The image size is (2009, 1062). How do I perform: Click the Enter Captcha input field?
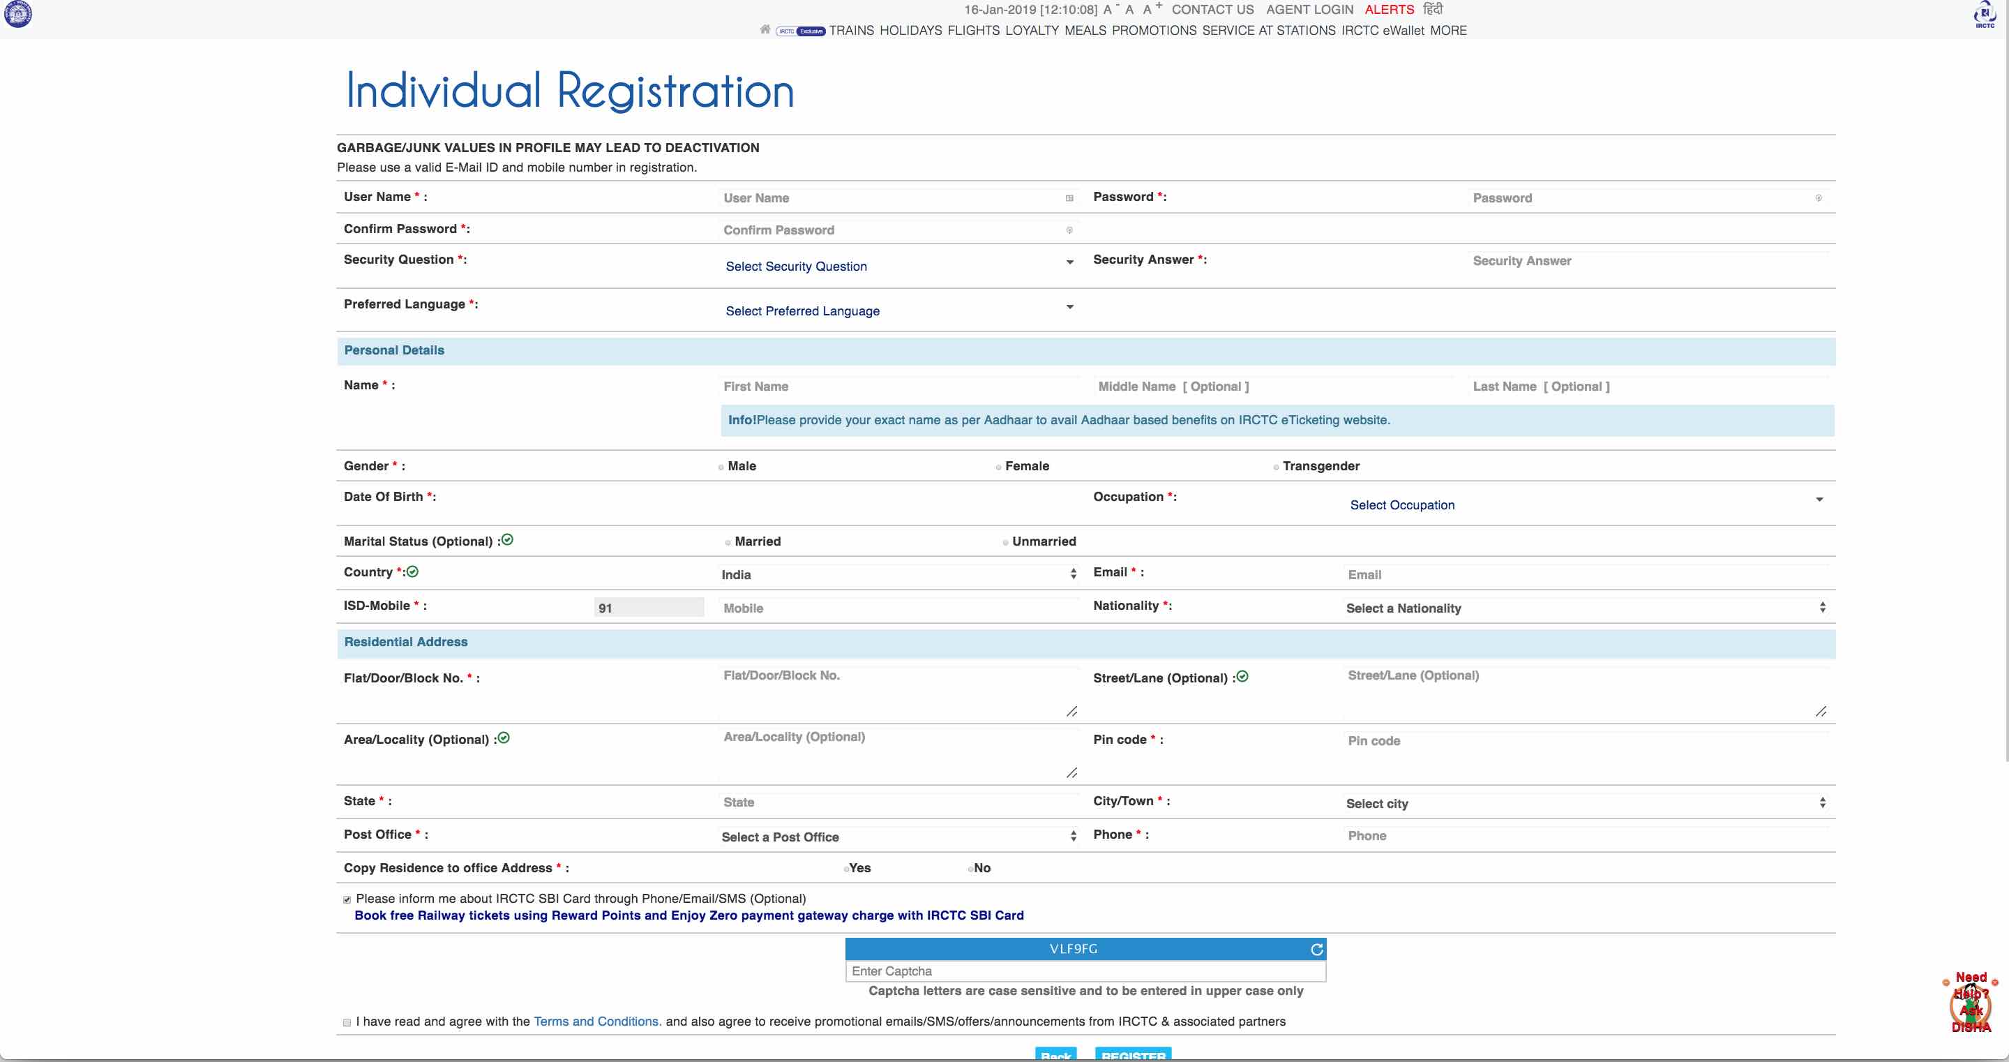click(1085, 971)
